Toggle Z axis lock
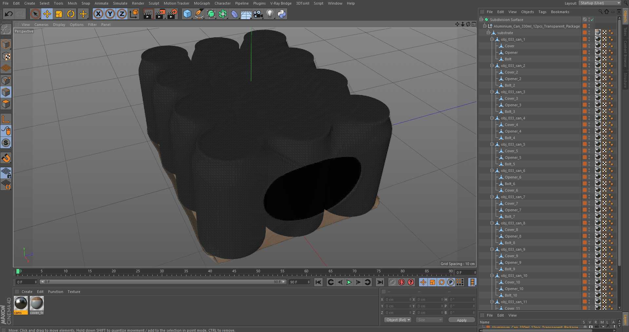Image resolution: width=629 pixels, height=332 pixels. point(122,14)
